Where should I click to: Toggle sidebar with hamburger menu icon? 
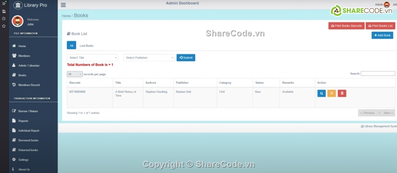coord(63,5)
